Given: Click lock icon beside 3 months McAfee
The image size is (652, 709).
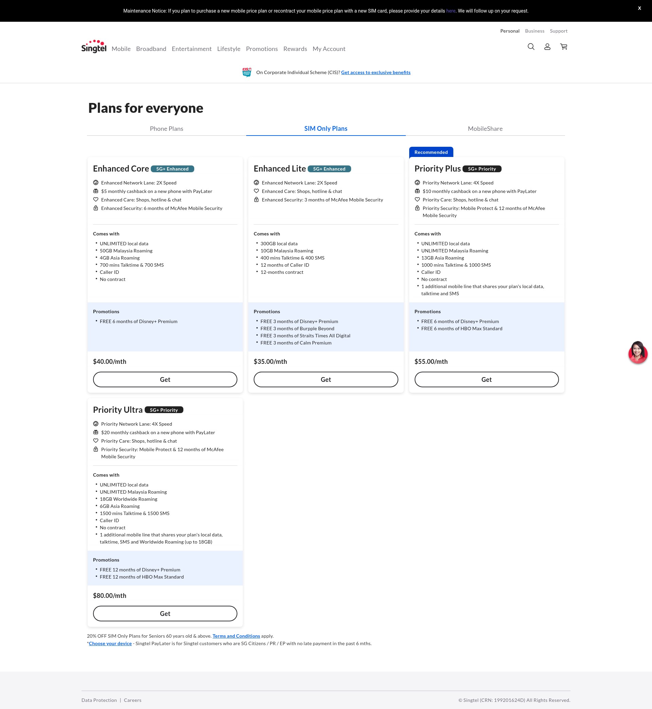Looking at the screenshot, I should coord(256,199).
